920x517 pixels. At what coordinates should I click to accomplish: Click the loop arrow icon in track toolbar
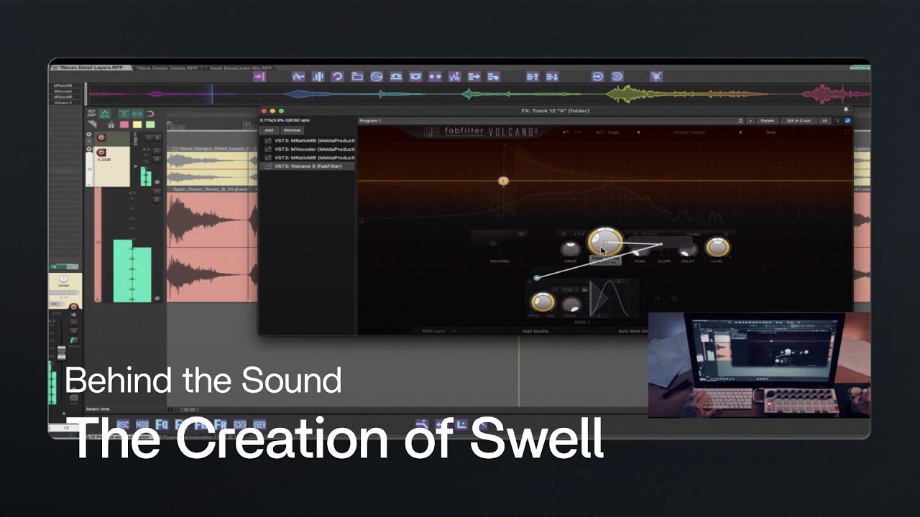click(x=150, y=113)
